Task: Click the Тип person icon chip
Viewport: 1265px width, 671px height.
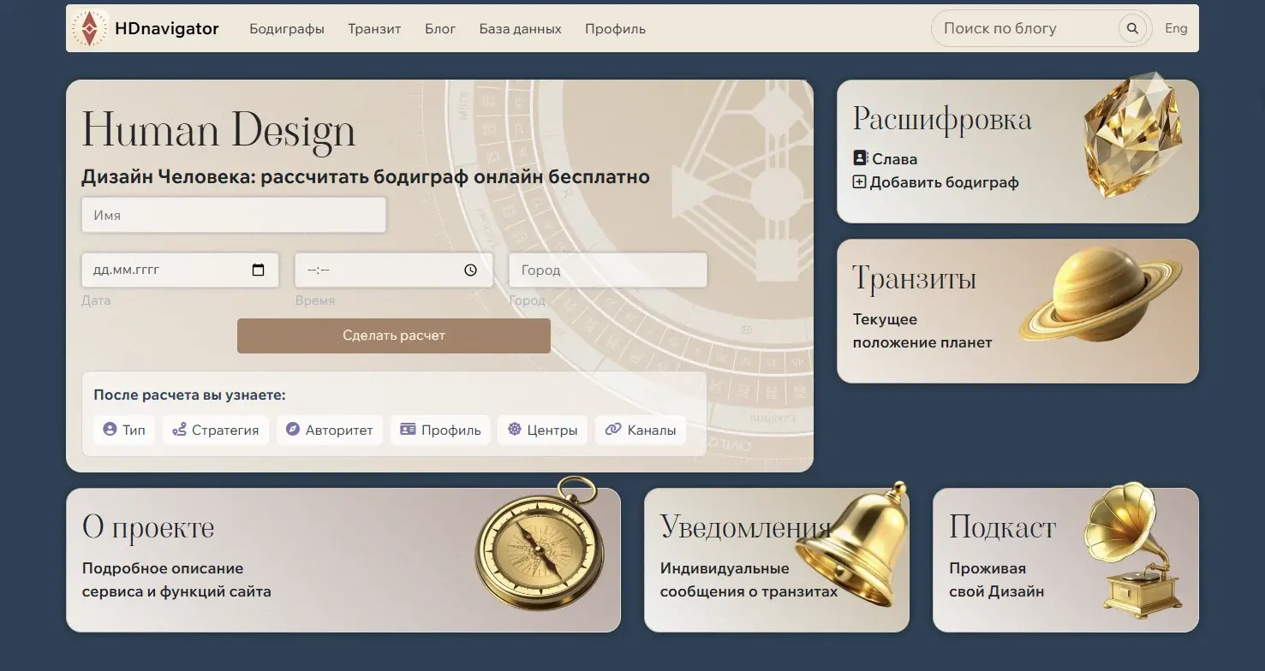Action: (124, 430)
